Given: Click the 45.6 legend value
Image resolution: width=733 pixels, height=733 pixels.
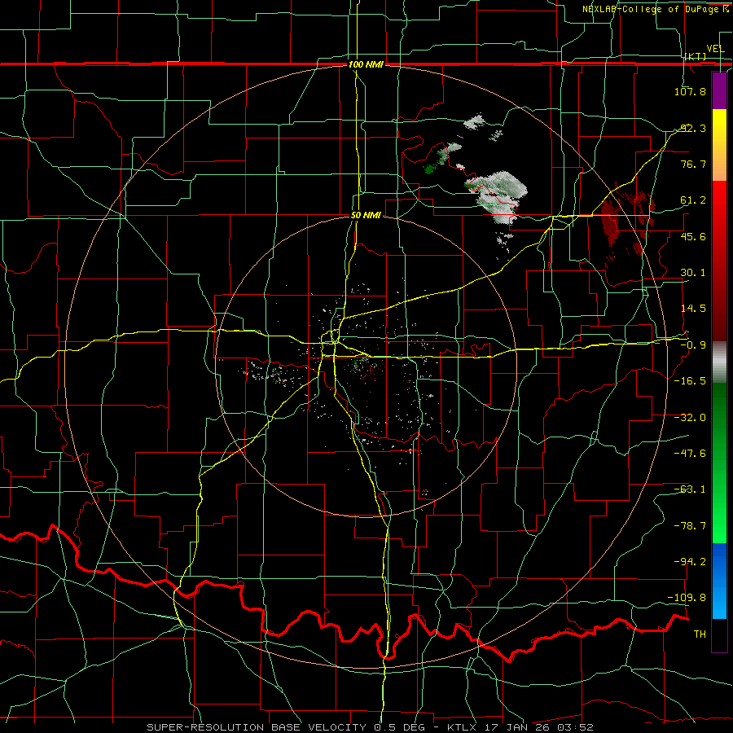Looking at the screenshot, I should click(692, 236).
